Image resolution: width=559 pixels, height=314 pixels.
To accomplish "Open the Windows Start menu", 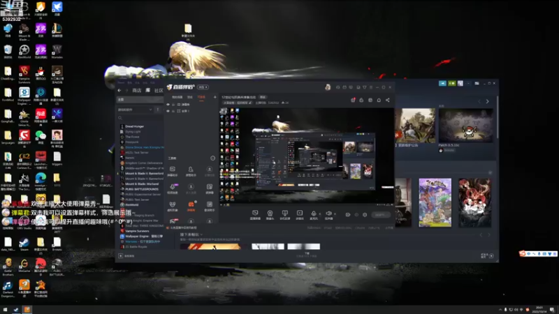I will tap(5, 310).
